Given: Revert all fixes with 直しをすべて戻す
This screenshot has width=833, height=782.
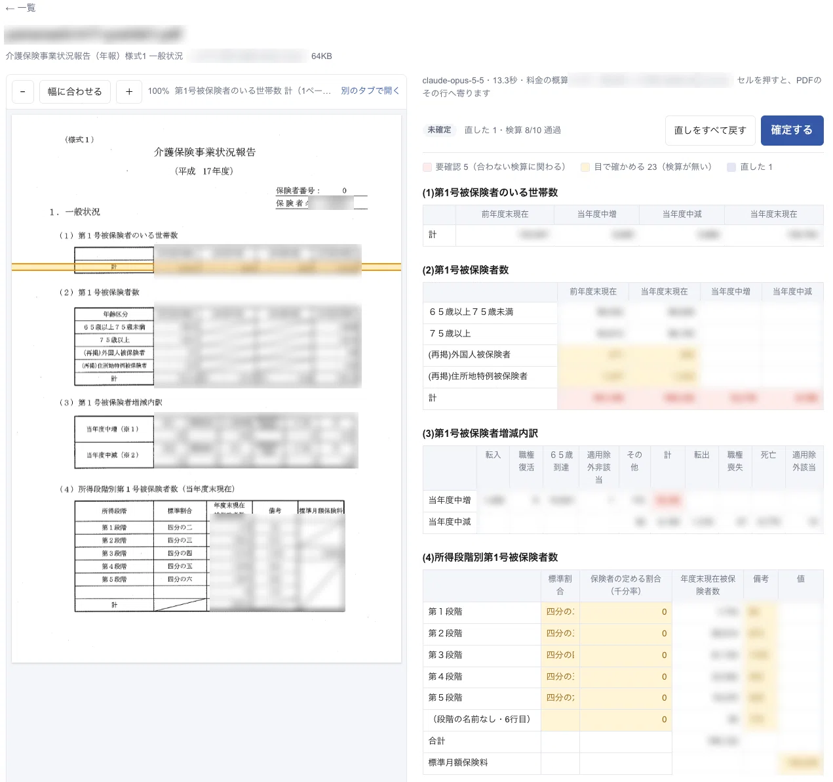Looking at the screenshot, I should [x=710, y=131].
